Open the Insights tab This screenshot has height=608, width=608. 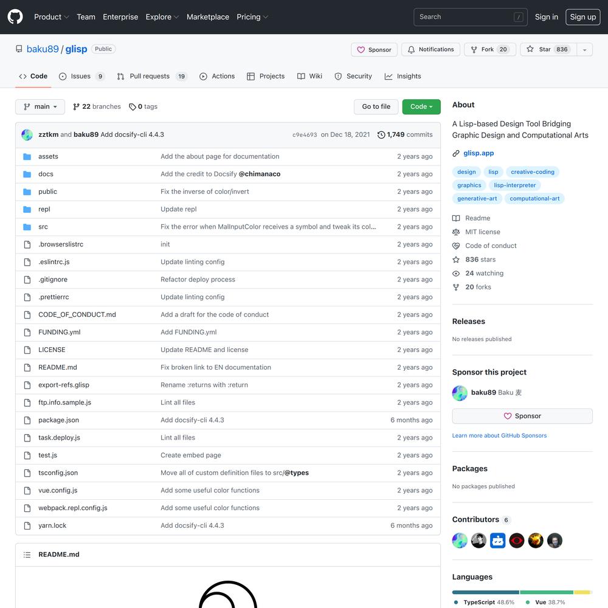point(403,77)
